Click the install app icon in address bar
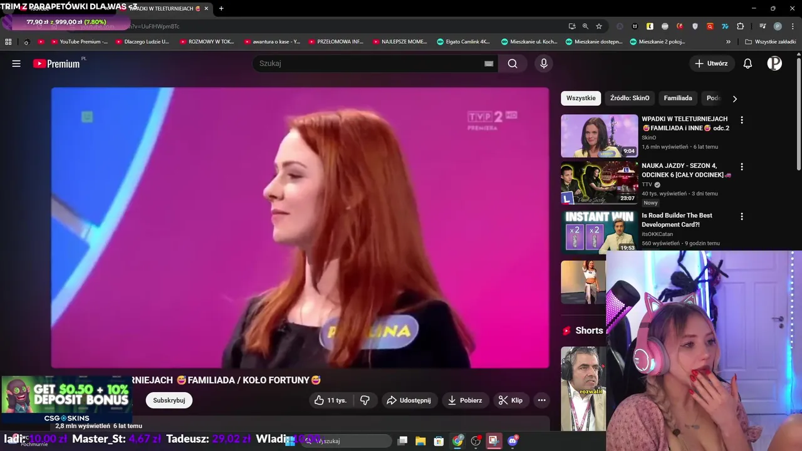802x451 pixels. point(572,26)
